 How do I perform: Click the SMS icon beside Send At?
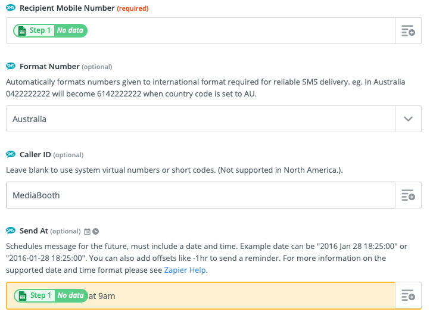click(x=10, y=230)
